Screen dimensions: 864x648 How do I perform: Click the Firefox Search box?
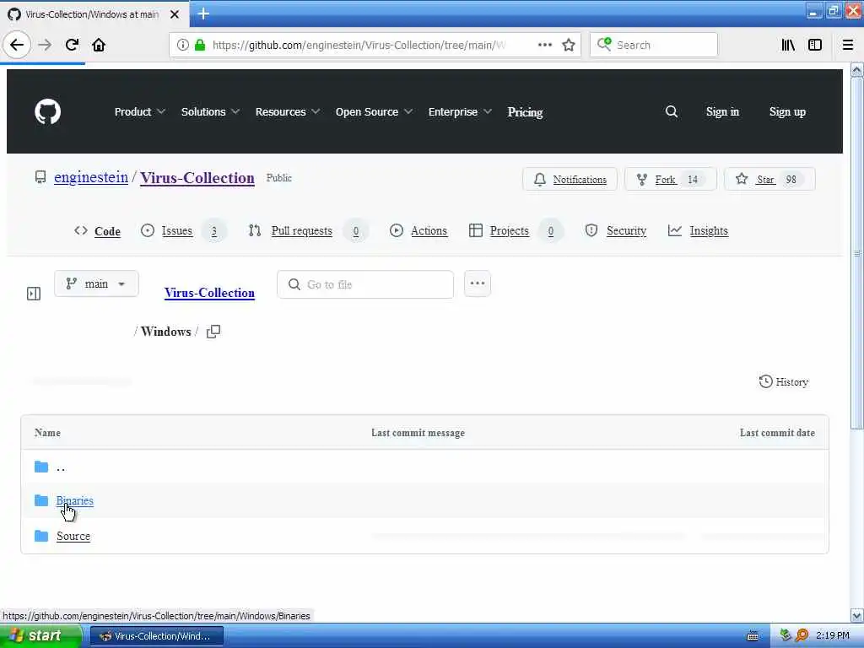654,45
